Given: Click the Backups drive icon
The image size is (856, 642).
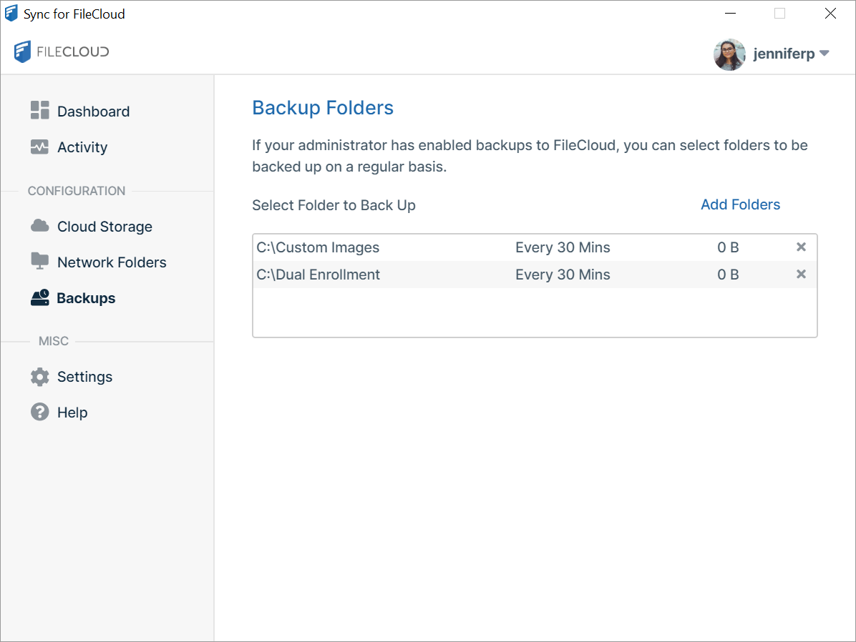Looking at the screenshot, I should (x=39, y=297).
